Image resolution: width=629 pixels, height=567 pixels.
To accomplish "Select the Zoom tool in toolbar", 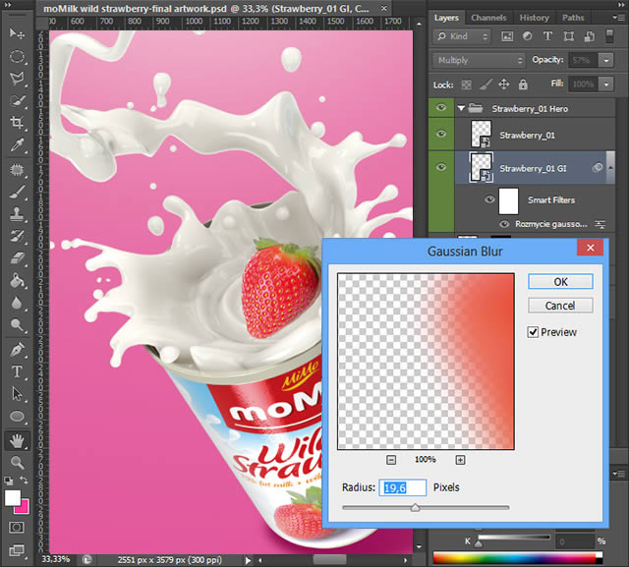I will (x=17, y=463).
